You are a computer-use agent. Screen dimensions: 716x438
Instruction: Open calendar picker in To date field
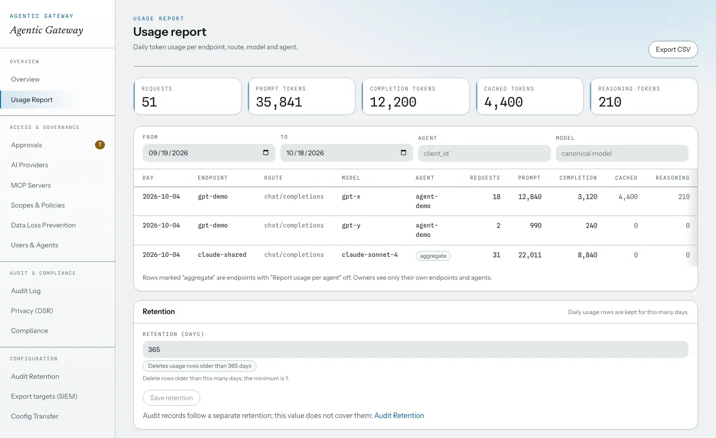pos(403,153)
